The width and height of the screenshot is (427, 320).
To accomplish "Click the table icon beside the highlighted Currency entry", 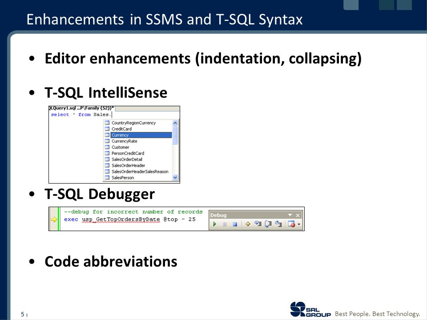I will pyautogui.click(x=107, y=135).
